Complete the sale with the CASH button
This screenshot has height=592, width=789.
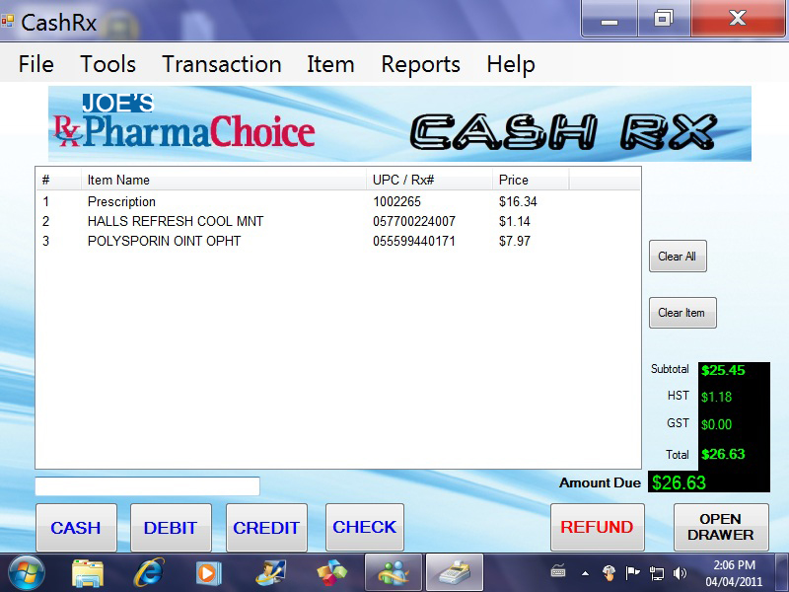click(x=76, y=528)
